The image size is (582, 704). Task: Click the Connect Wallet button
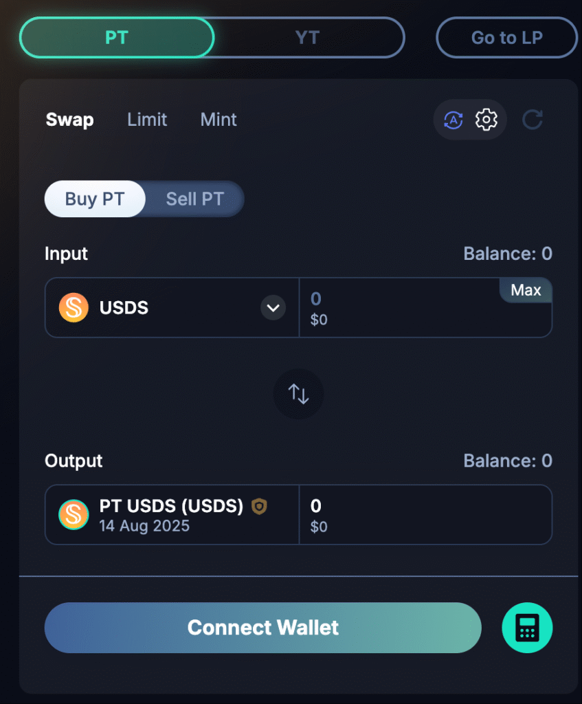263,628
